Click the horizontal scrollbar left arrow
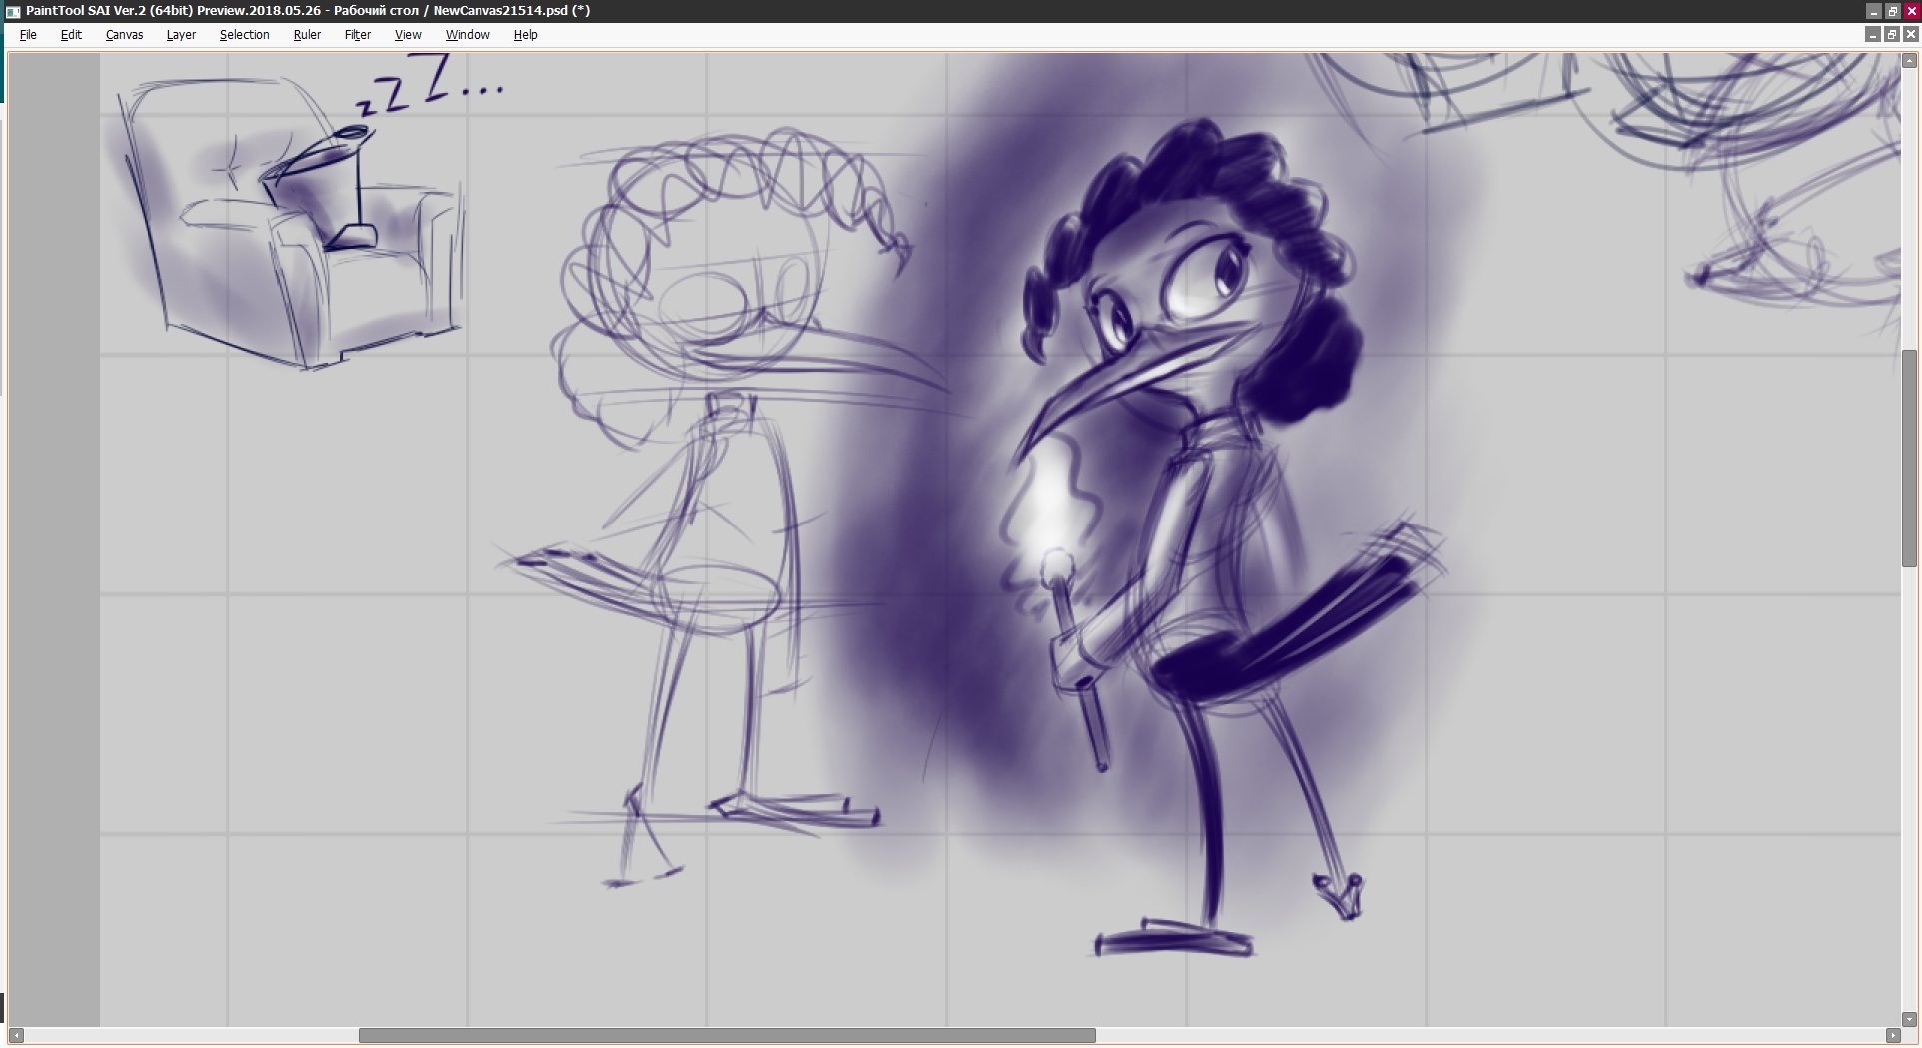The height and width of the screenshot is (1048, 1922). 16,1035
